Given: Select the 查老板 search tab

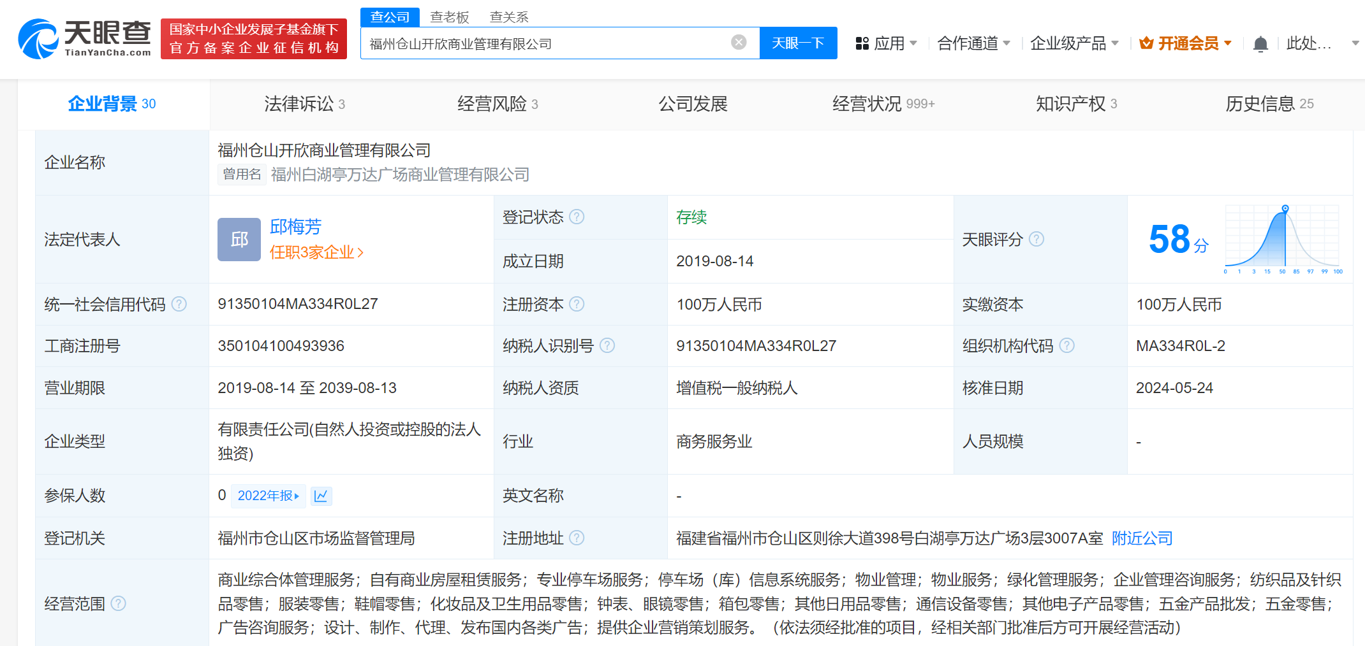Looking at the screenshot, I should (450, 17).
